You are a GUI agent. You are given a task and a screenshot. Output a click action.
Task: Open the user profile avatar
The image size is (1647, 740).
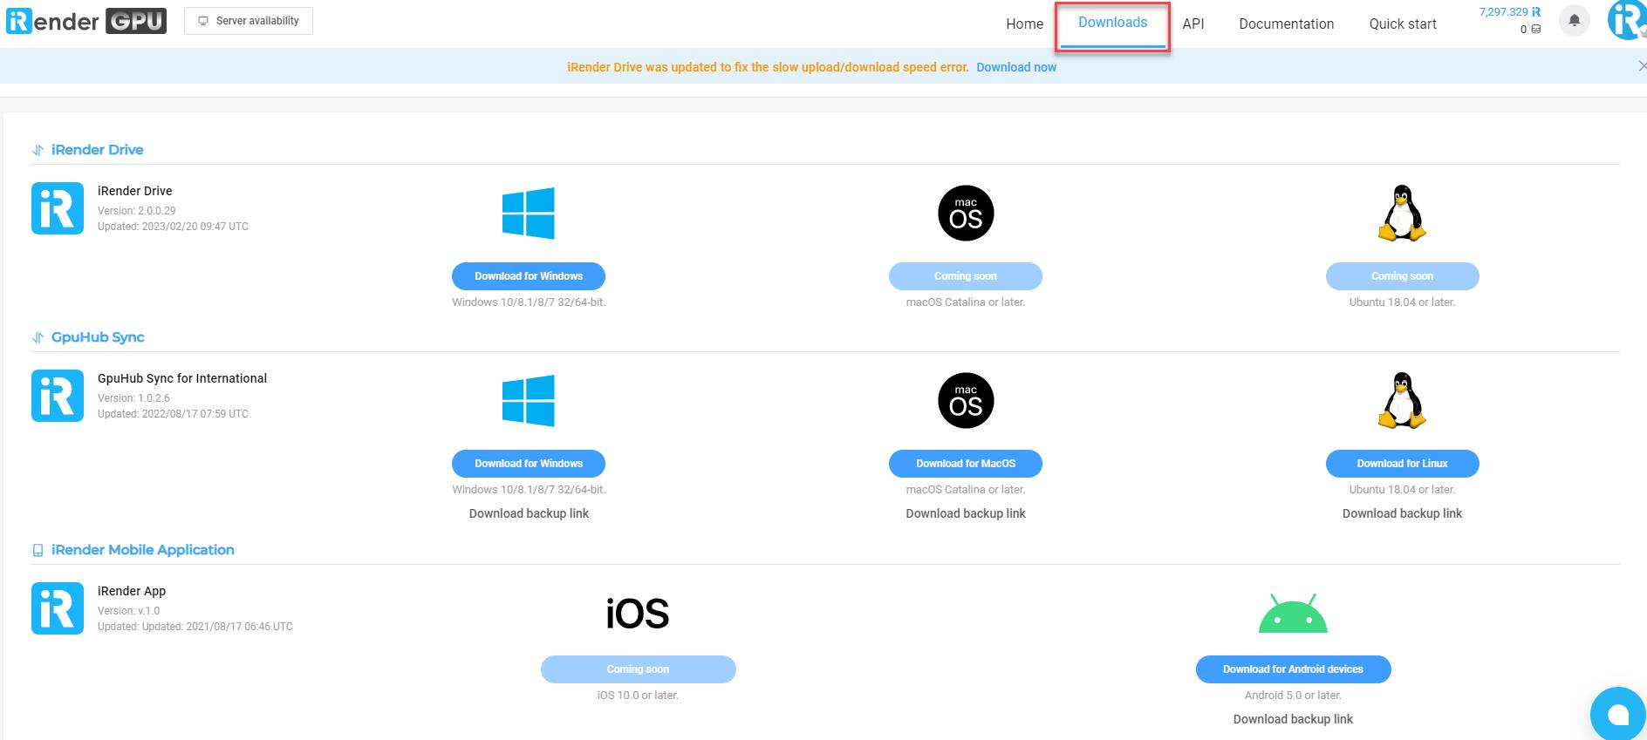coord(1626,21)
